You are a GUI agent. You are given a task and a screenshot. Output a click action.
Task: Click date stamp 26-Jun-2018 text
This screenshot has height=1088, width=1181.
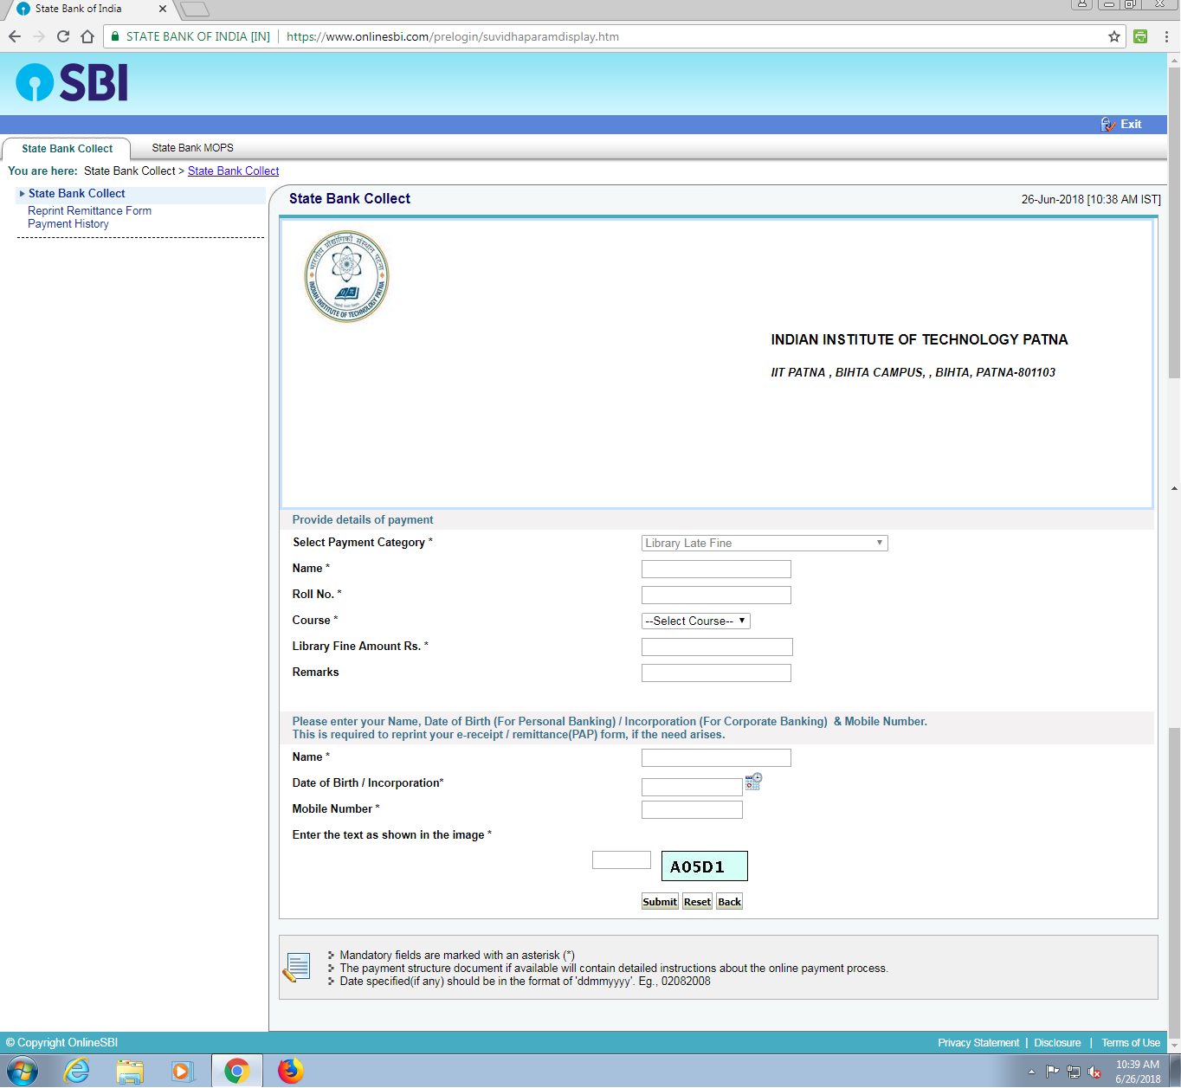(1091, 200)
